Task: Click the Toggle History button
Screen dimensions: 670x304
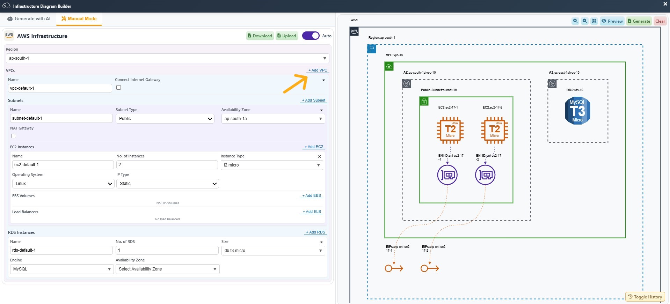Action: [x=645, y=297]
